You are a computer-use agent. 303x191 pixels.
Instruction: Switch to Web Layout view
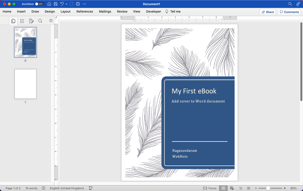(232, 188)
